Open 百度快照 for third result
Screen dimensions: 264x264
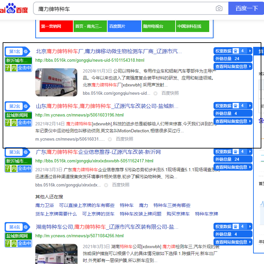pyautogui.click(x=121, y=185)
